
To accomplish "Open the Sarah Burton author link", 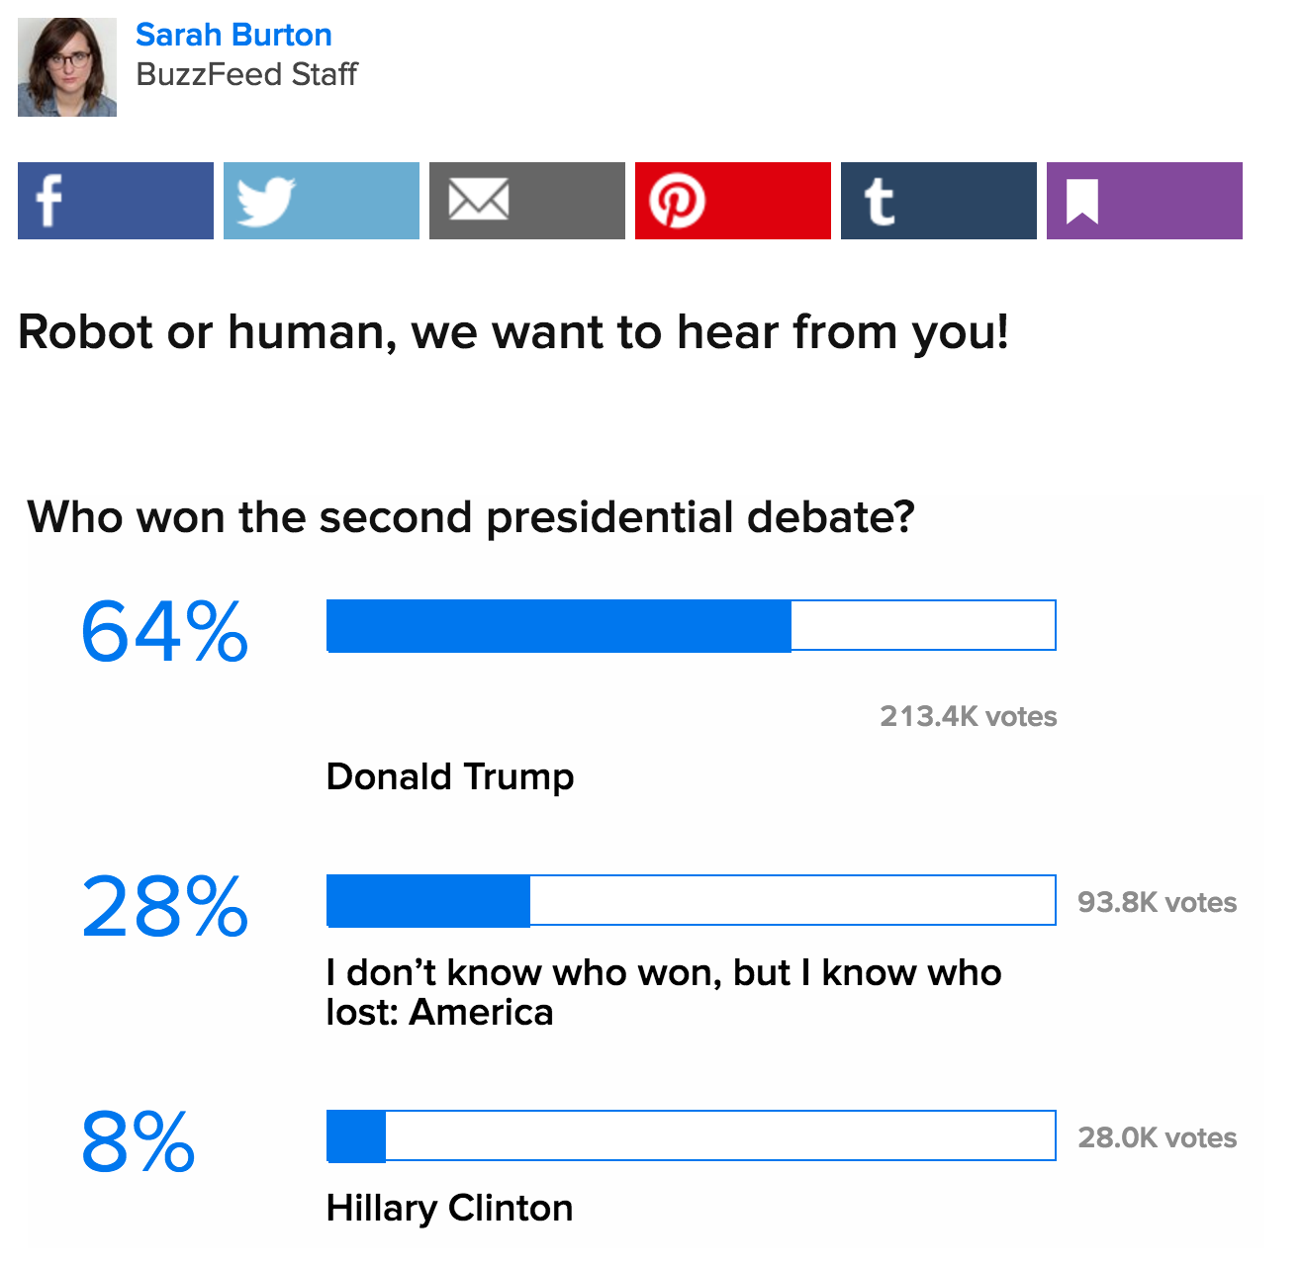I will (233, 35).
